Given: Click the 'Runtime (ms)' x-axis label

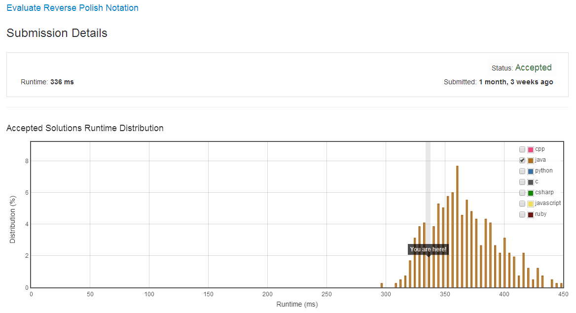Looking at the screenshot, I should point(297,304).
